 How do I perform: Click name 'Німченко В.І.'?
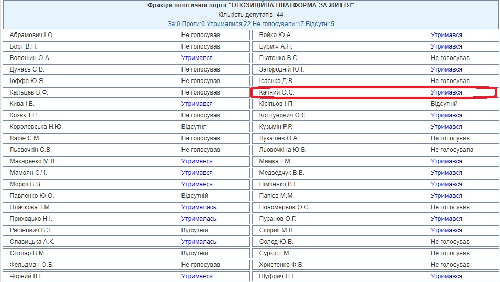tap(278, 184)
